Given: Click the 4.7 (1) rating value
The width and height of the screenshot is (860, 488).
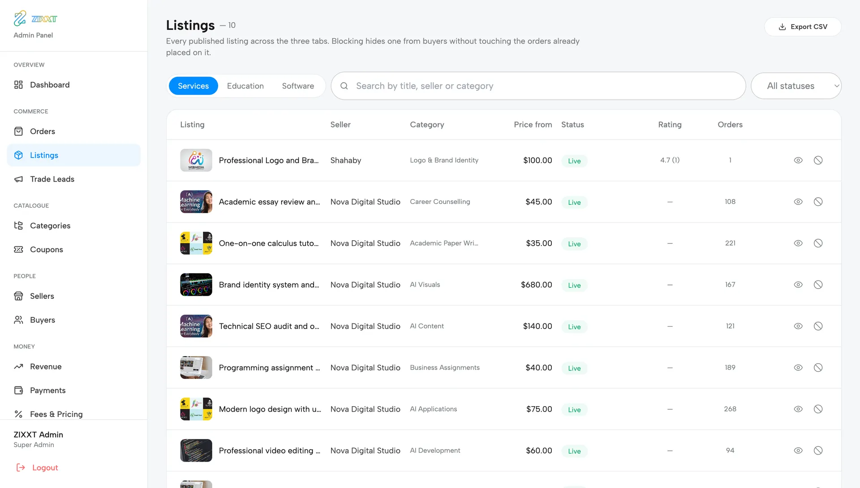Looking at the screenshot, I should (x=670, y=161).
